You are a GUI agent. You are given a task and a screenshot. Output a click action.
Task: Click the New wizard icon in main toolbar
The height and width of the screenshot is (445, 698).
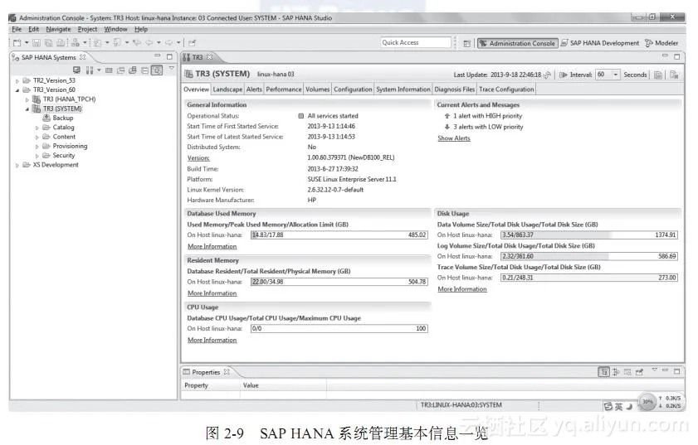click(x=17, y=43)
